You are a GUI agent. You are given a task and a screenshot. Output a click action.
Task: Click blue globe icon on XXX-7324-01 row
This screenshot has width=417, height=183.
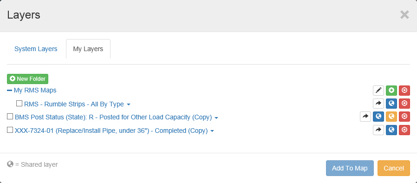[391, 130]
